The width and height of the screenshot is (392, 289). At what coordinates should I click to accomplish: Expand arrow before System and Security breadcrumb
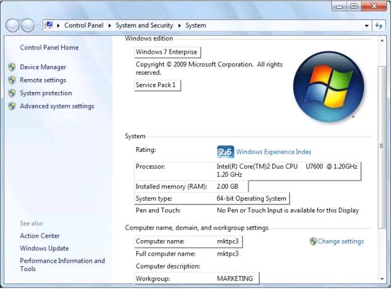[109, 25]
